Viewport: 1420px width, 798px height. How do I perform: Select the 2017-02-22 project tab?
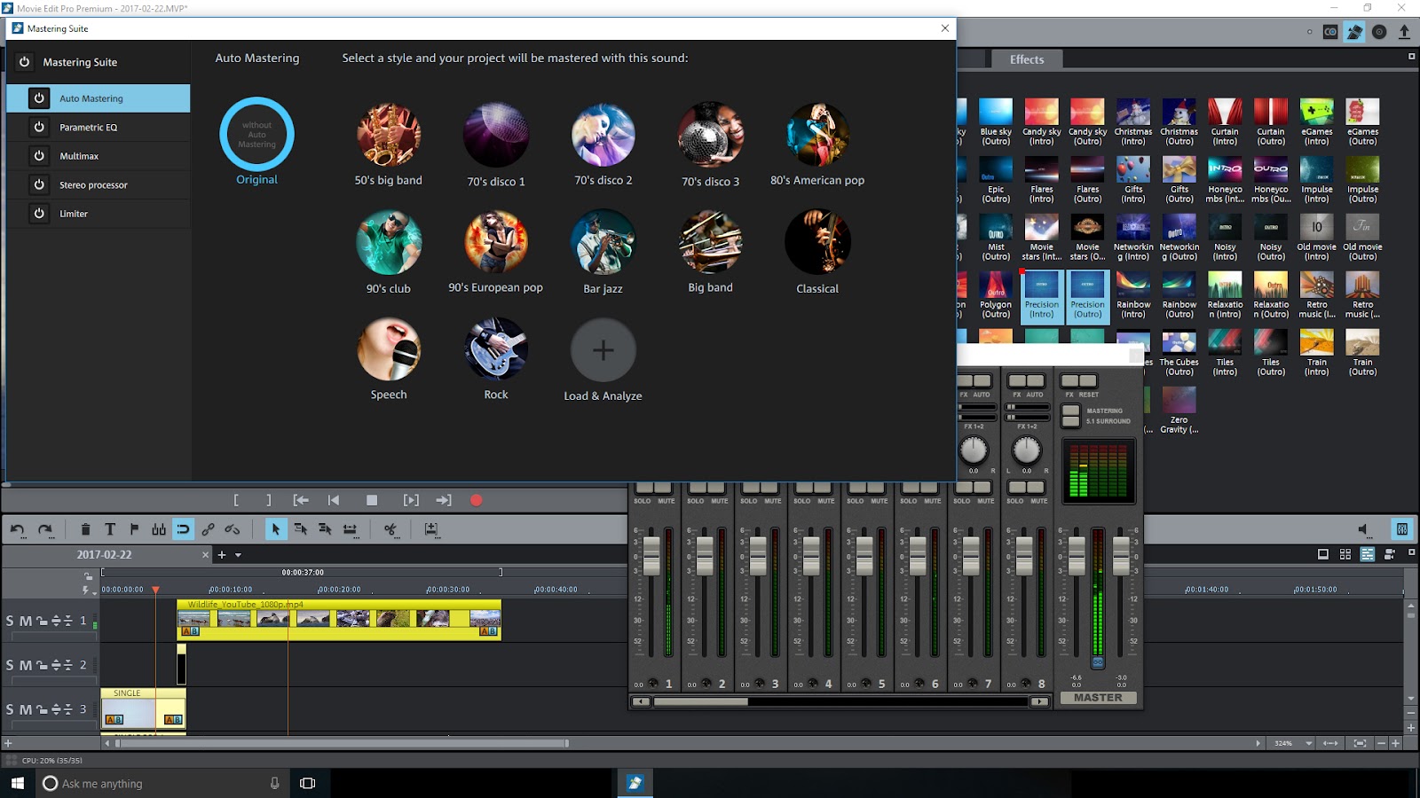(104, 555)
